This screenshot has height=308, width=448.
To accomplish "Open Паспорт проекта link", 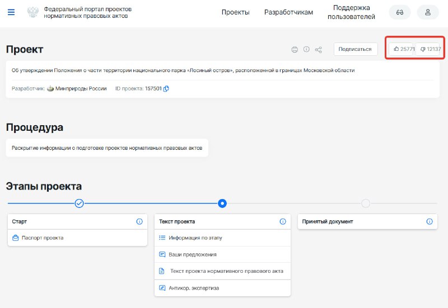I will (x=43, y=238).
